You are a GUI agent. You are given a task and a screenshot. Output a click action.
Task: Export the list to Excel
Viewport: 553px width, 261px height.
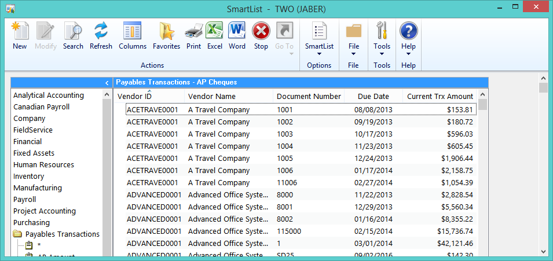(x=214, y=31)
